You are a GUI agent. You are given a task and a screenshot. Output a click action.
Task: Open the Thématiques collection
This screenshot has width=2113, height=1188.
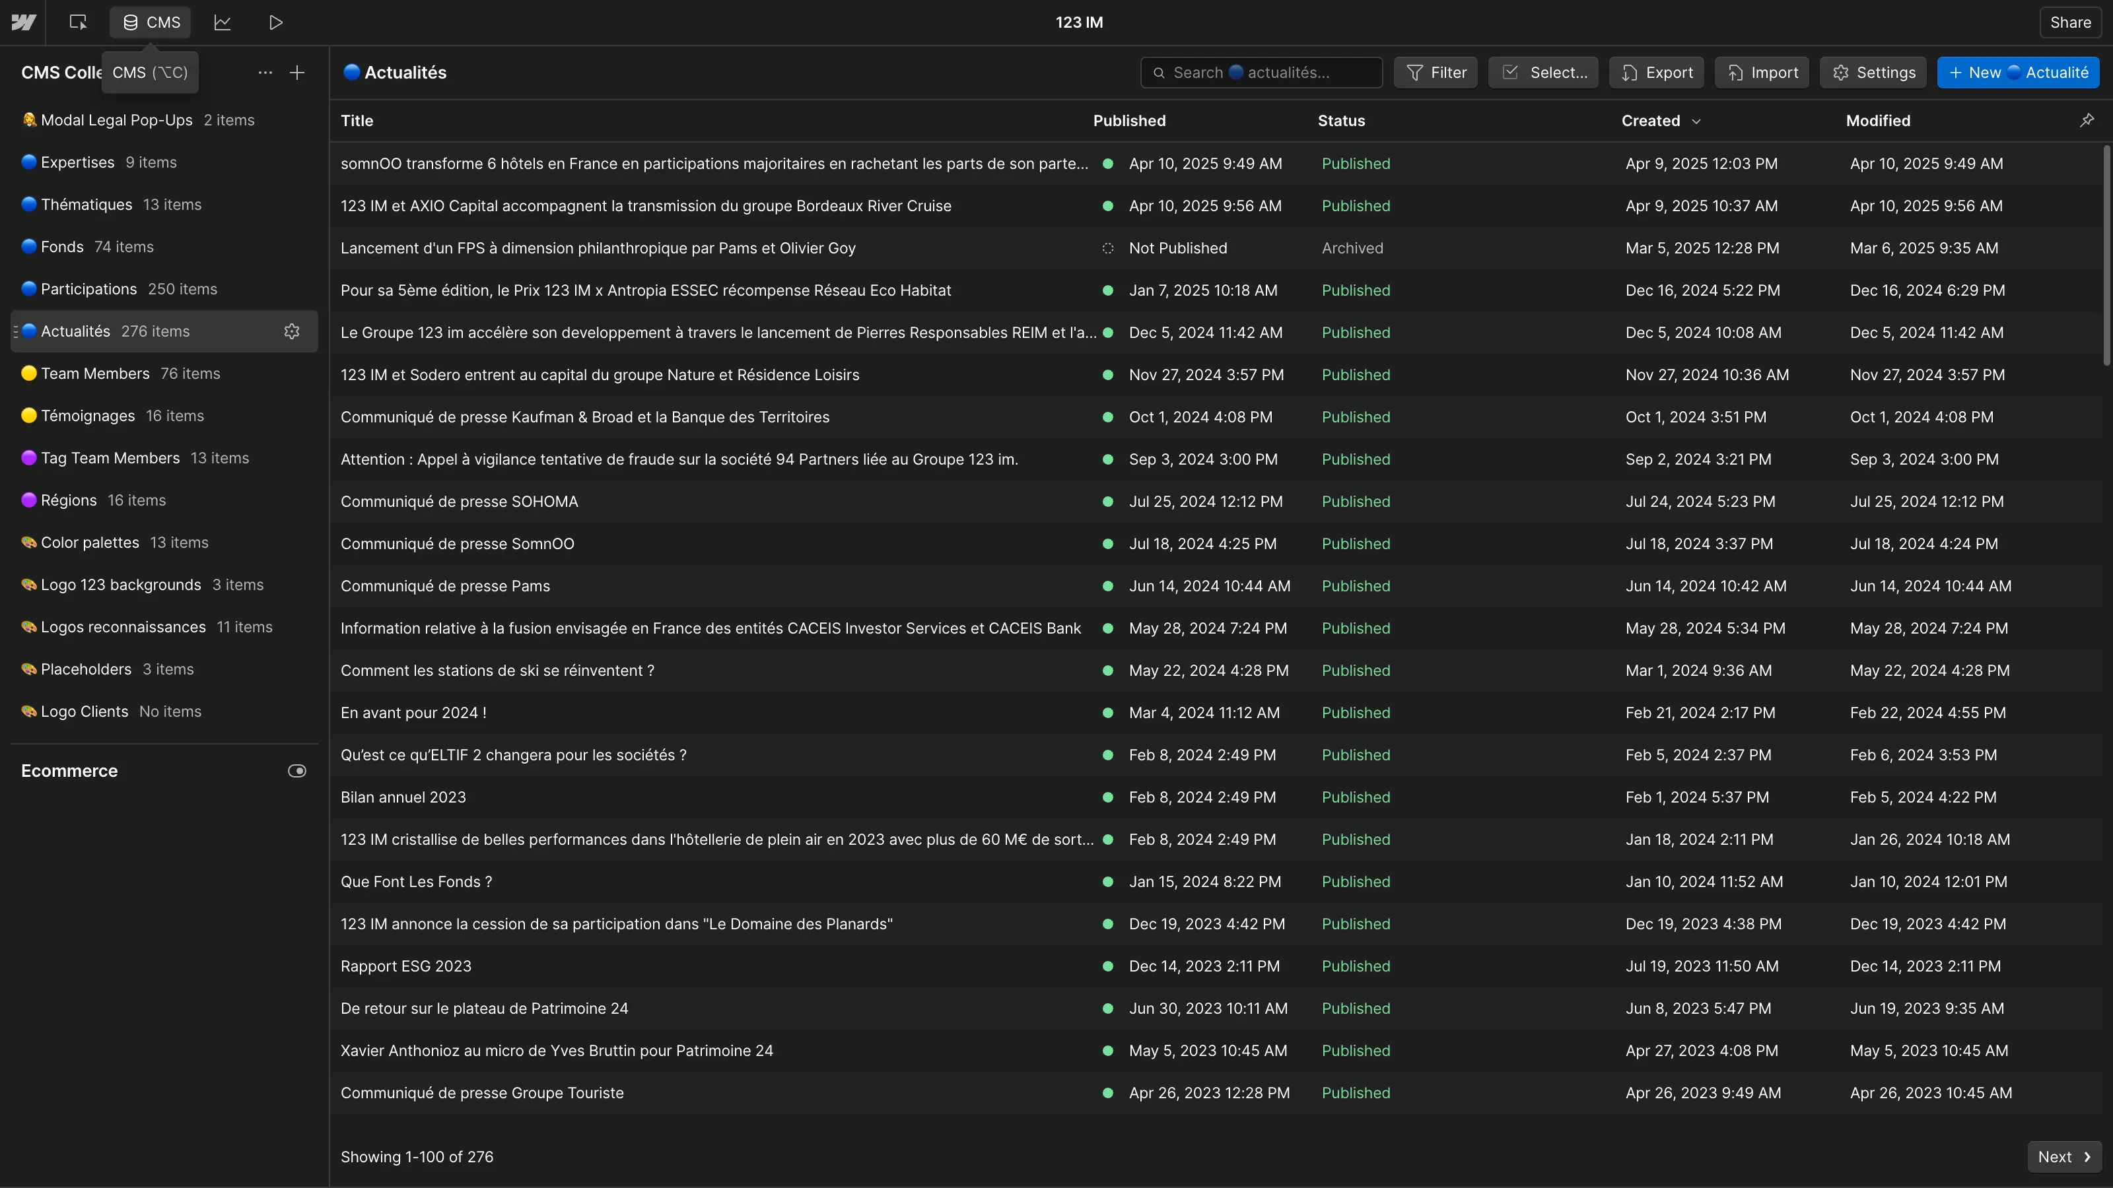(x=164, y=204)
